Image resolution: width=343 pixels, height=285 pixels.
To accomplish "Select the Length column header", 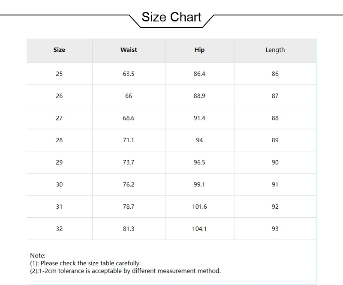I will (x=275, y=50).
